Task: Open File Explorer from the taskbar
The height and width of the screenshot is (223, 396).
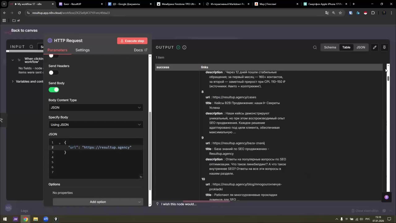Action: (x=36, y=219)
